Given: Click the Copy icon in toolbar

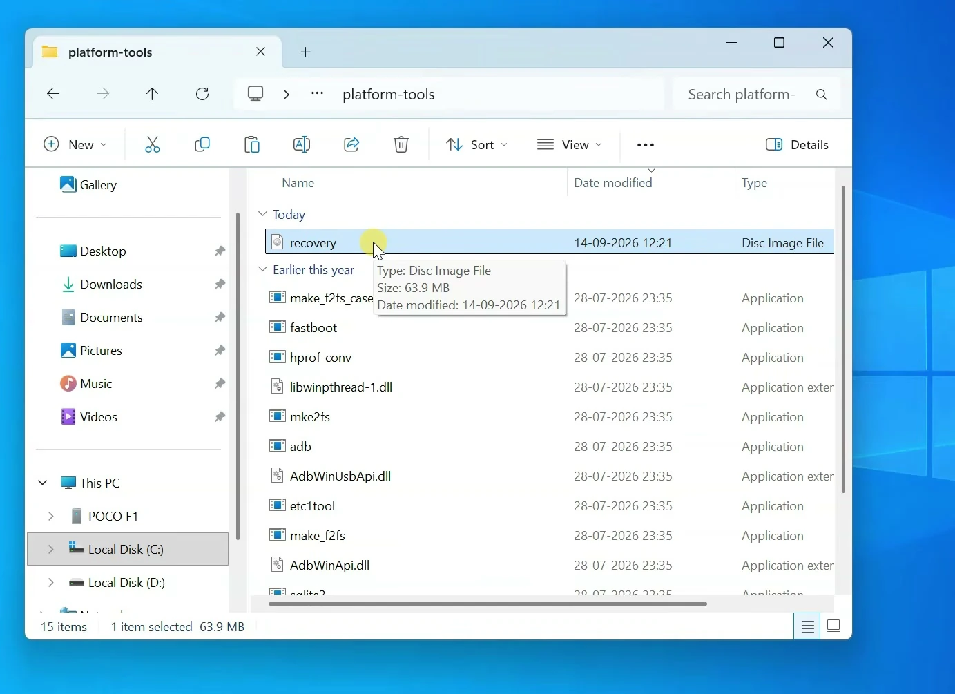Looking at the screenshot, I should tap(202, 144).
